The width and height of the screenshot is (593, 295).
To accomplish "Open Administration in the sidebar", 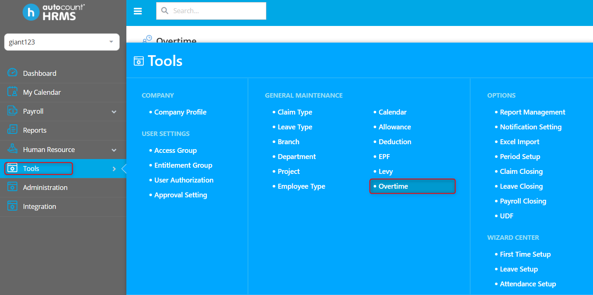I will [x=45, y=187].
